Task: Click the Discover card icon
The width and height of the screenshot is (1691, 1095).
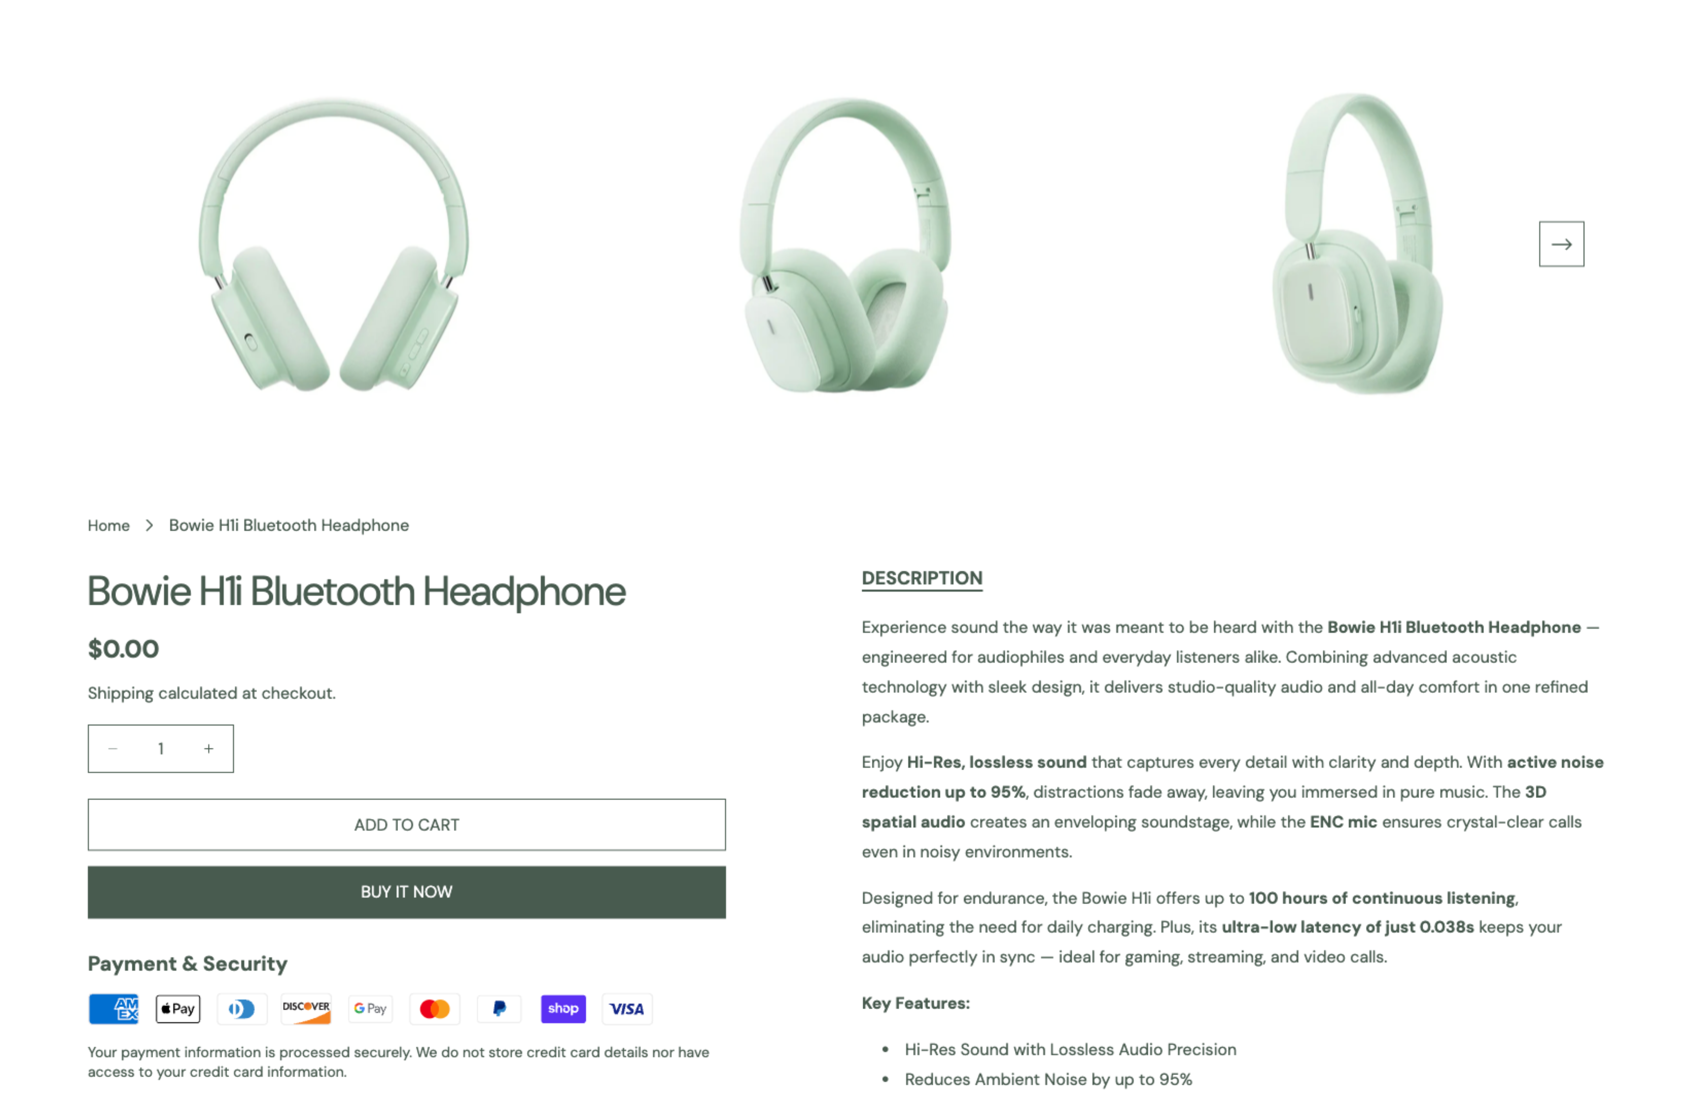Action: pos(306,1008)
